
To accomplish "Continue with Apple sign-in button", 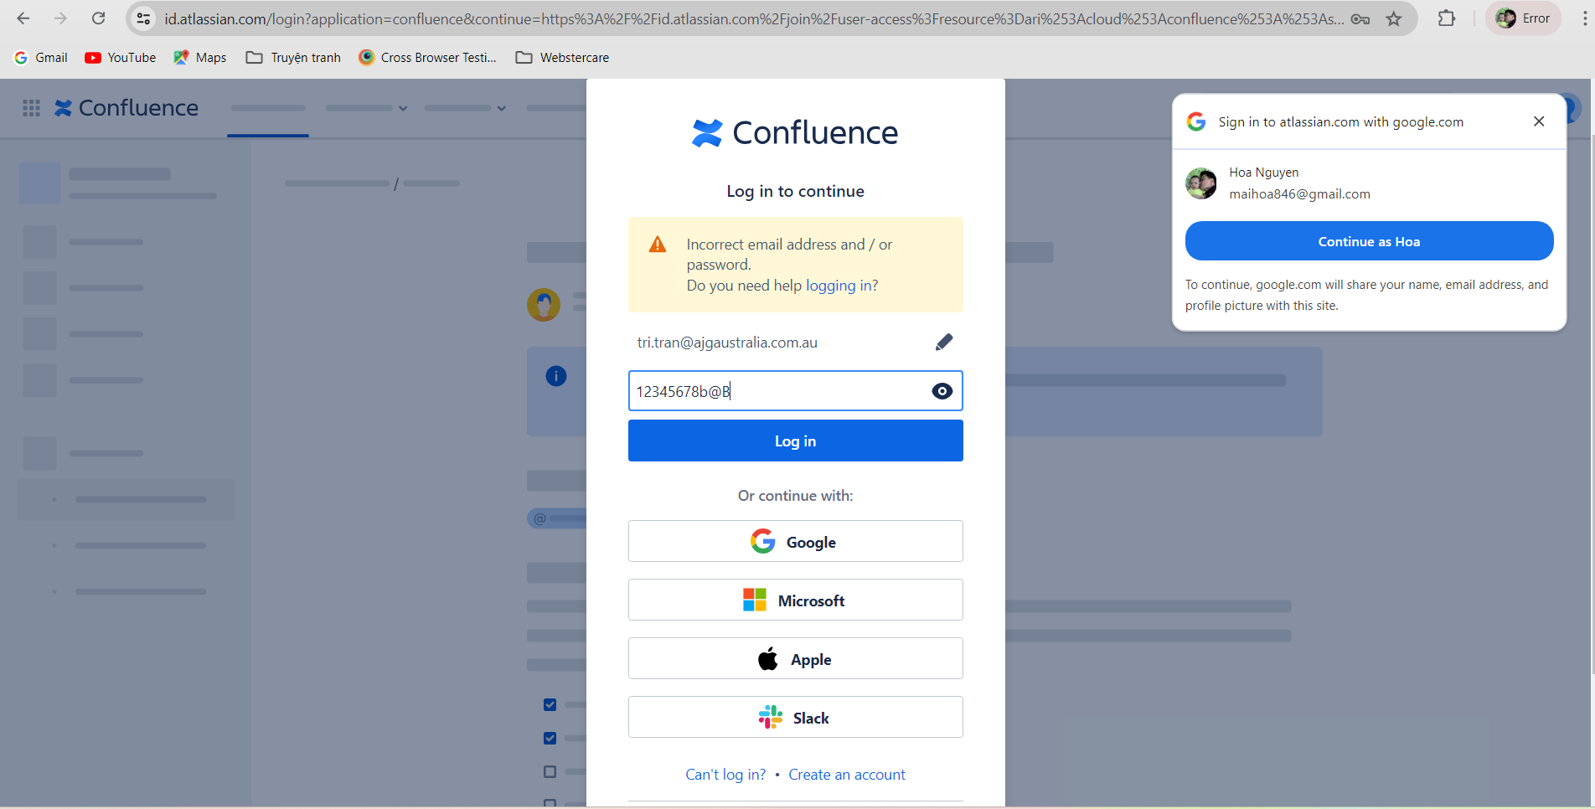I will [x=796, y=659].
